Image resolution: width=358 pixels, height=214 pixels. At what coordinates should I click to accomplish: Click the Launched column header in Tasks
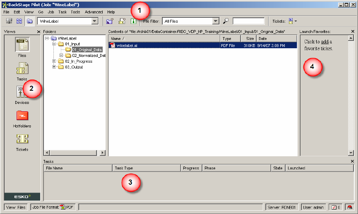click(320, 168)
